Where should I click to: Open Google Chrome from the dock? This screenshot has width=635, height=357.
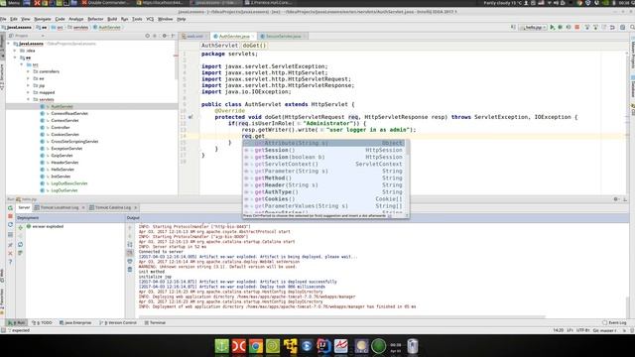(x=256, y=346)
